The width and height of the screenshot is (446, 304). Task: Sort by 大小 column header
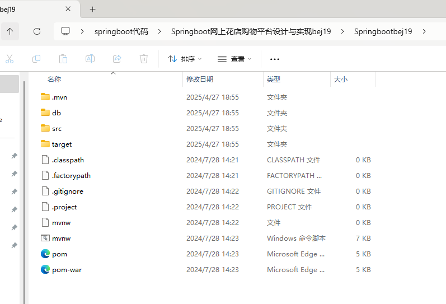point(340,79)
